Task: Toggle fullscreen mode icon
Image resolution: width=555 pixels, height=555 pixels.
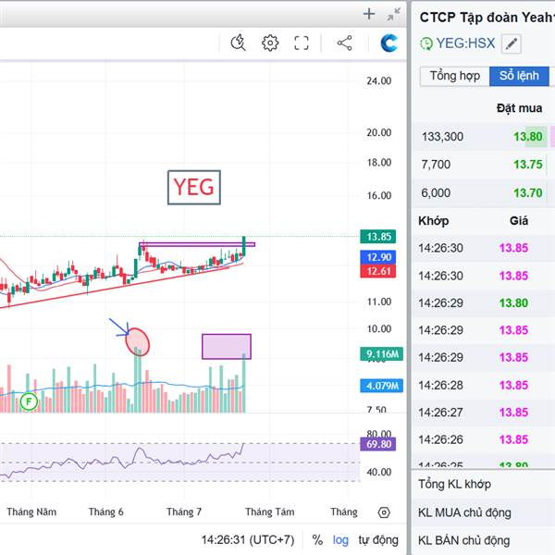Action: (x=302, y=43)
